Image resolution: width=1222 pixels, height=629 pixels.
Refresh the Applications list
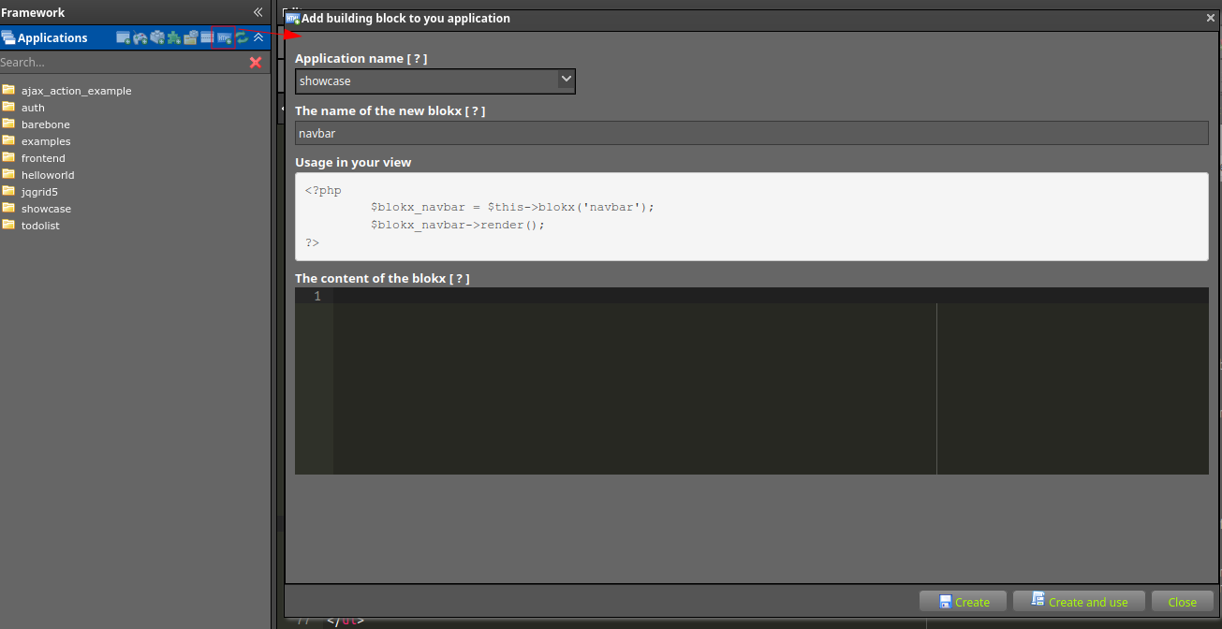coord(243,37)
